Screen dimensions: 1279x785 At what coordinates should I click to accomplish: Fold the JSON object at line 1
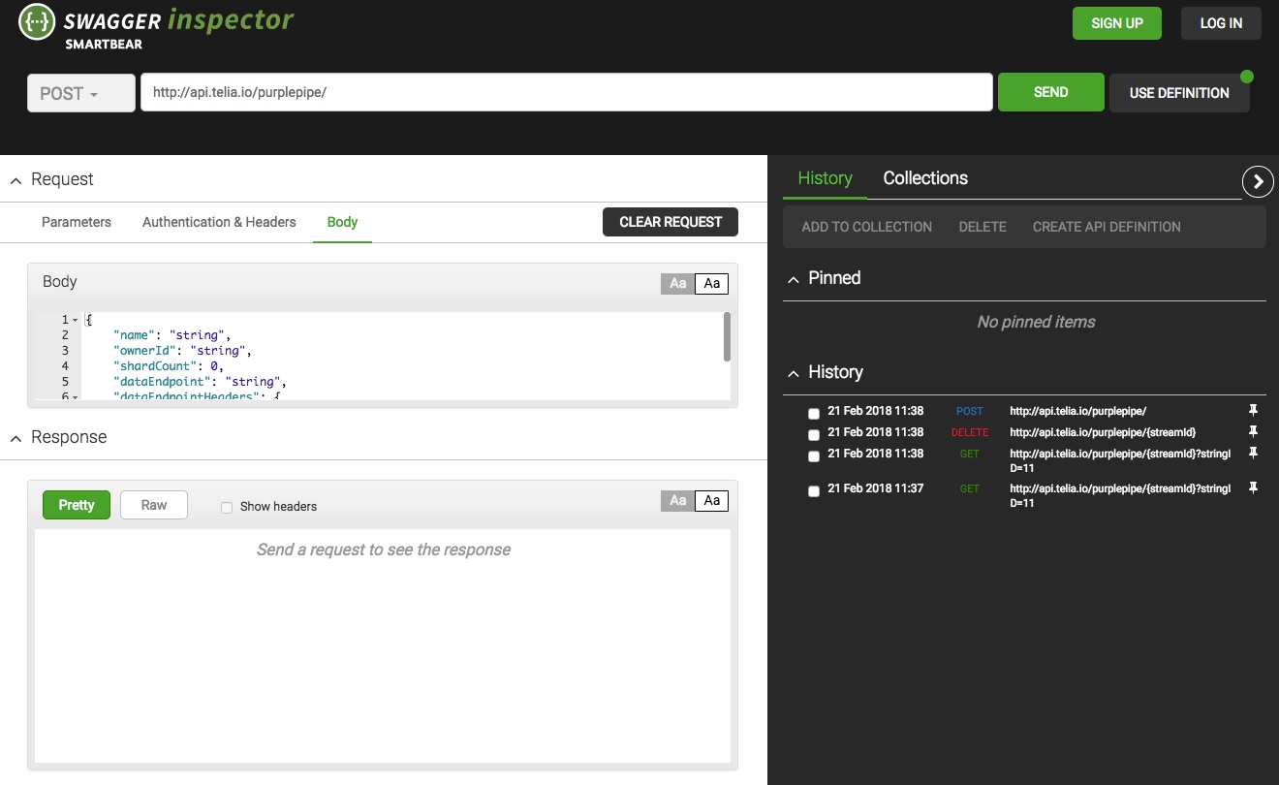click(x=76, y=320)
